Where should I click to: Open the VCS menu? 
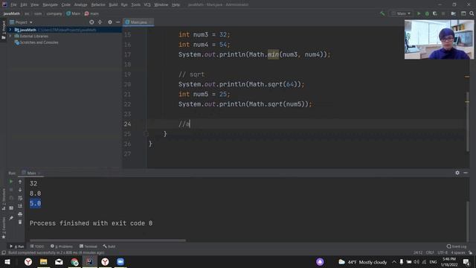click(x=147, y=4)
